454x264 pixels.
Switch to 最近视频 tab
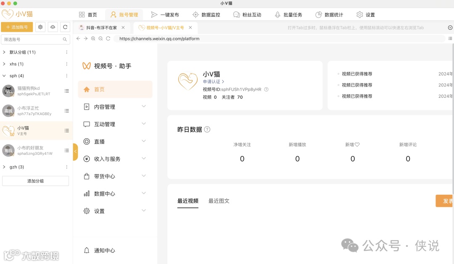click(x=187, y=201)
